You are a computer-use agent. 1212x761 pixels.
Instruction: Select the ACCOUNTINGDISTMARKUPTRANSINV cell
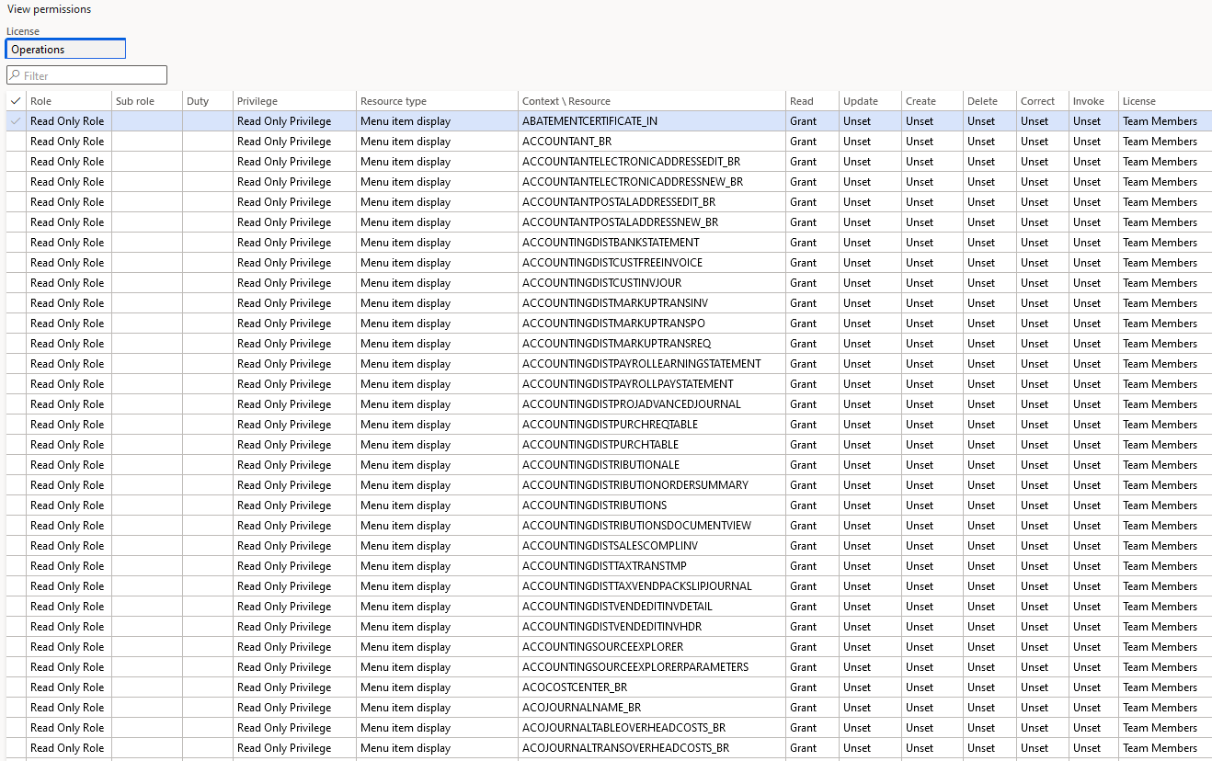[x=652, y=303]
